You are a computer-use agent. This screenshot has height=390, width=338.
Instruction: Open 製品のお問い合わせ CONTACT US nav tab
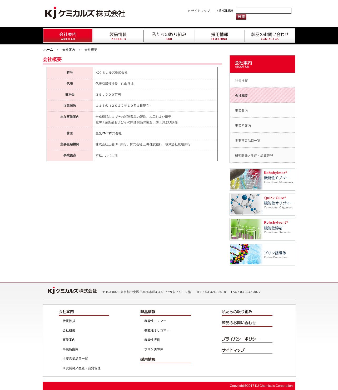click(270, 36)
